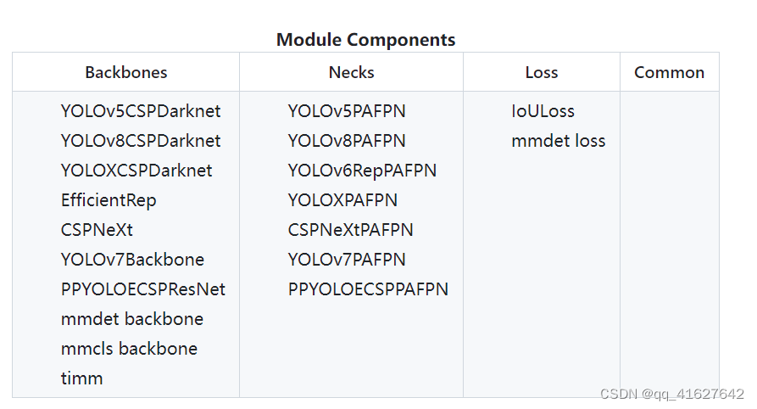Screen dimensions: 757x409
Task: Open the YOLOv5PAFPN neck entry
Action: [347, 111]
